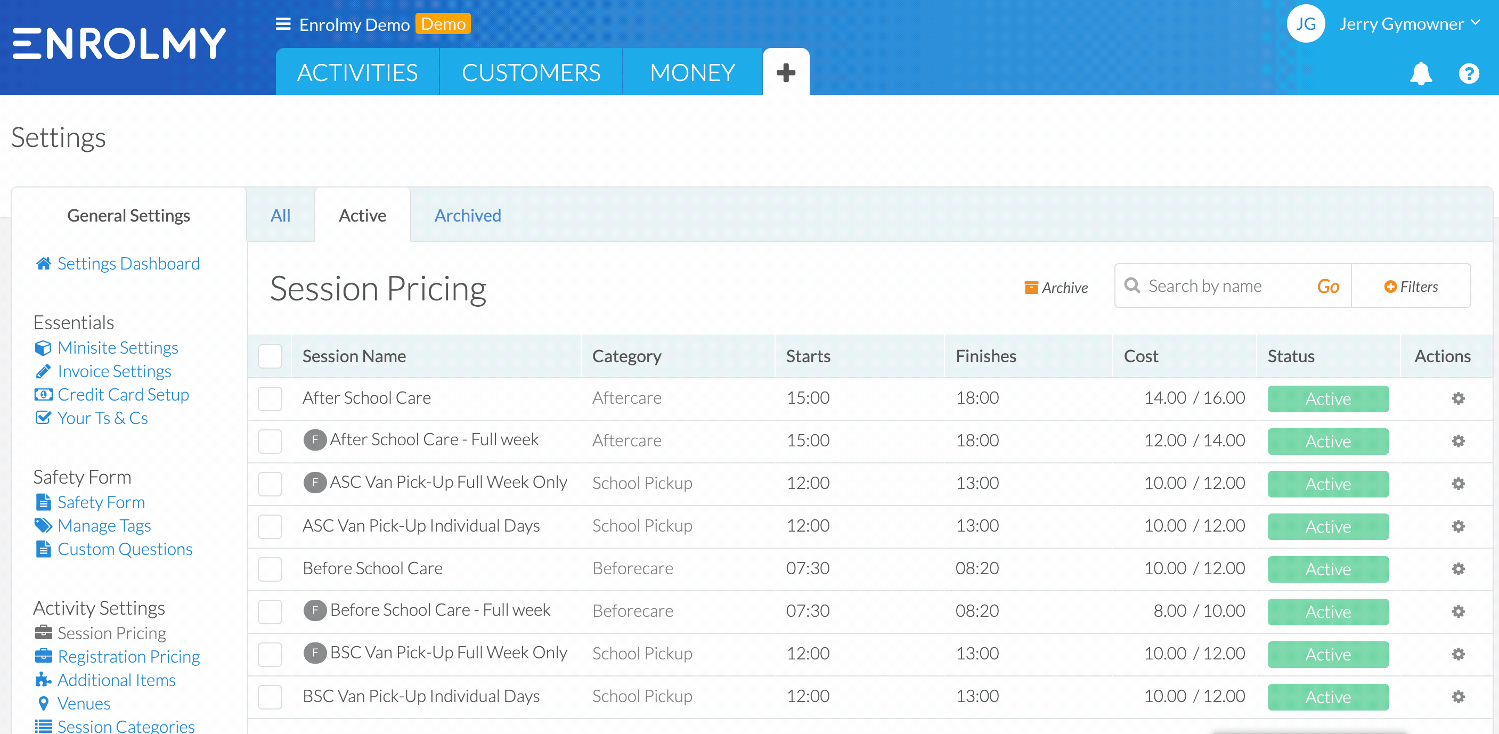Open gear actions for BSC Van Pick-Up Individual Days
The height and width of the screenshot is (734, 1499).
(1457, 696)
